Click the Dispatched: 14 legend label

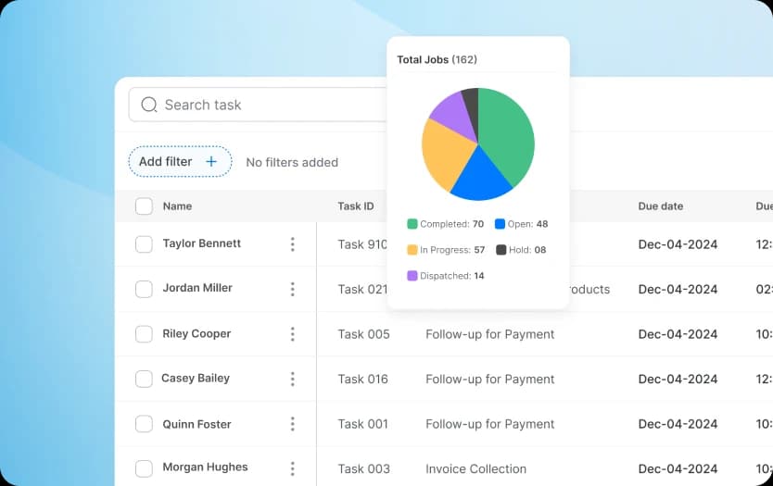pyautogui.click(x=451, y=276)
